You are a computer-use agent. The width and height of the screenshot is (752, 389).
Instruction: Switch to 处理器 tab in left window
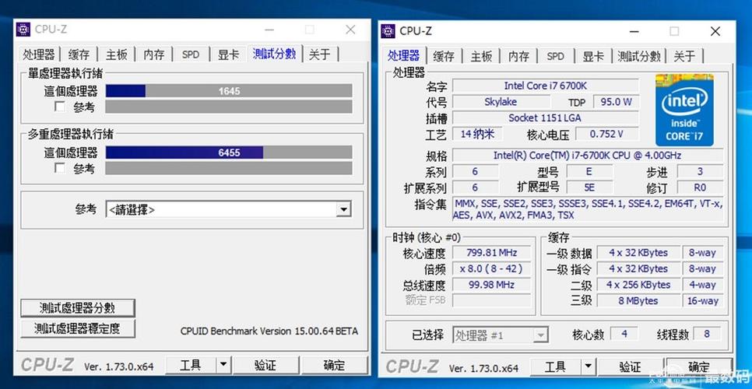[39, 54]
